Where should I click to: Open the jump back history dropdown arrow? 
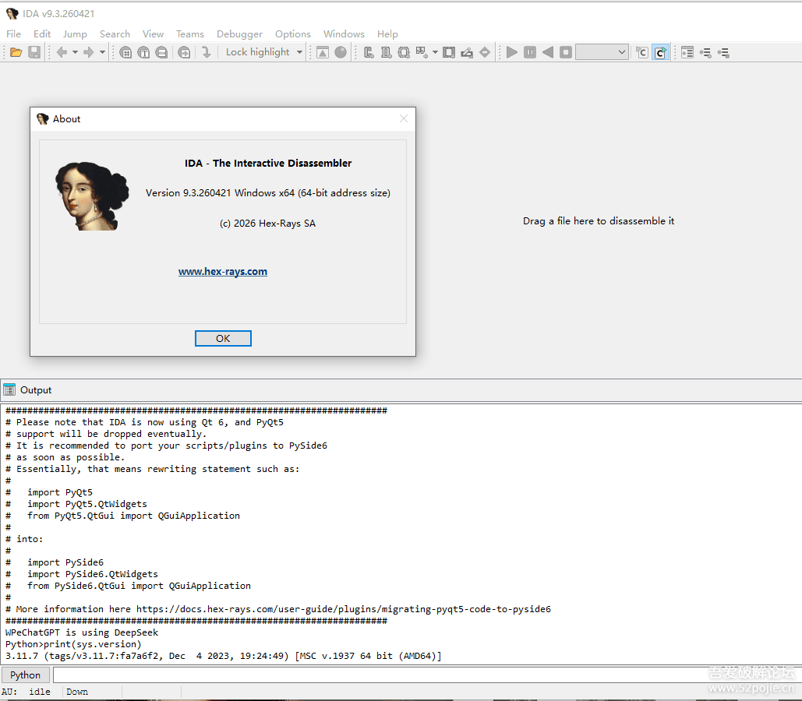click(75, 52)
